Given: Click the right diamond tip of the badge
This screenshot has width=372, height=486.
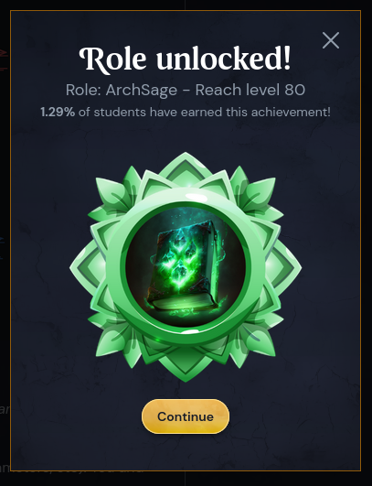Looking at the screenshot, I should [x=289, y=267].
